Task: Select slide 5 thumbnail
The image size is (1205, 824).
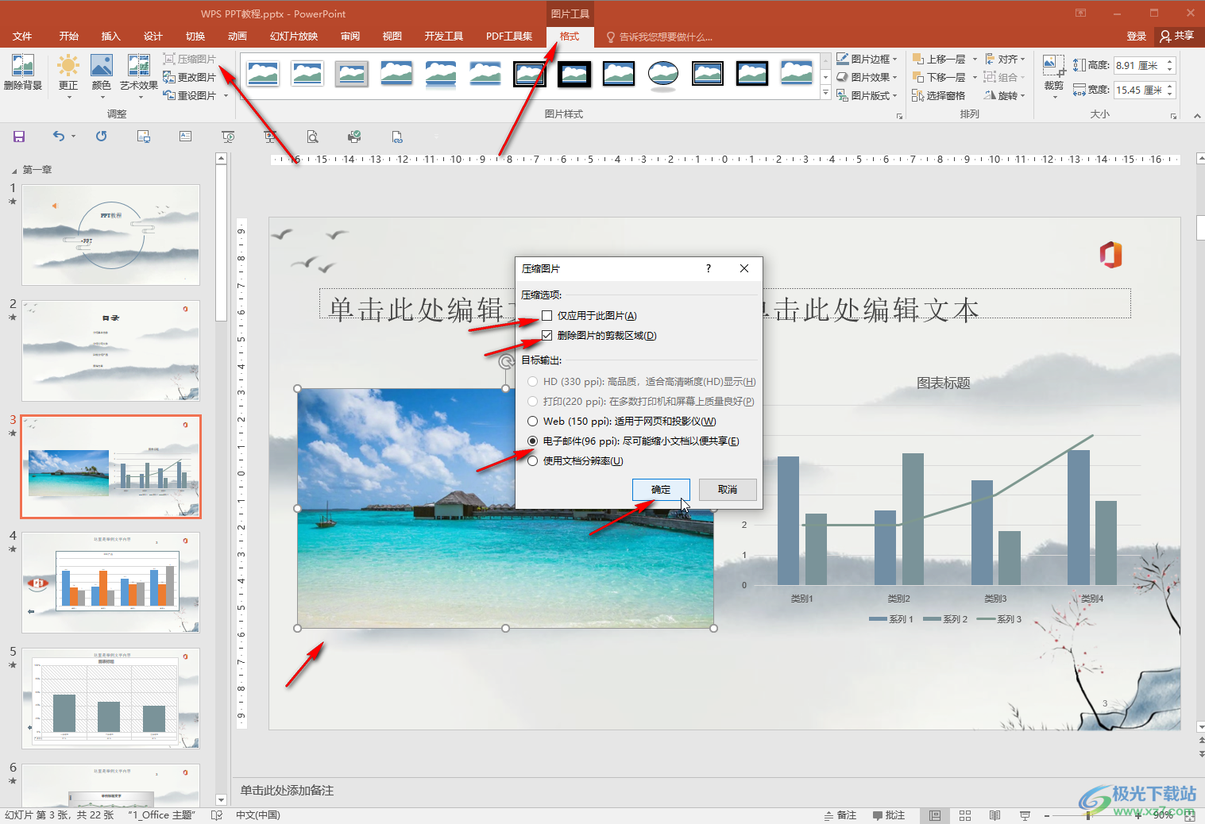Action: [110, 699]
